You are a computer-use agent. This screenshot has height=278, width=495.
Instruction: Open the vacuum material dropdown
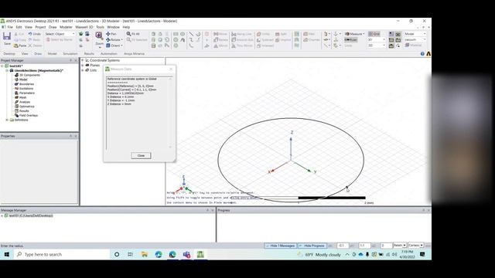pos(415,39)
